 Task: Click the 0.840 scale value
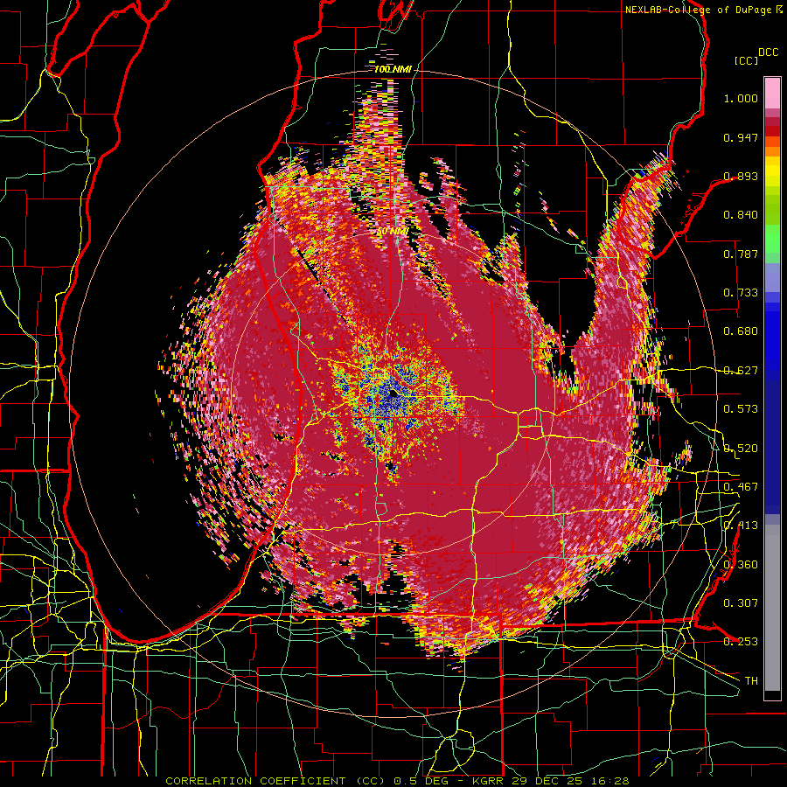pos(741,215)
